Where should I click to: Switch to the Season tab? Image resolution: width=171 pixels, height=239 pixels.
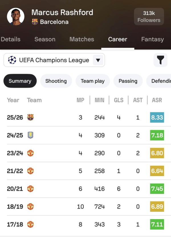point(45,39)
